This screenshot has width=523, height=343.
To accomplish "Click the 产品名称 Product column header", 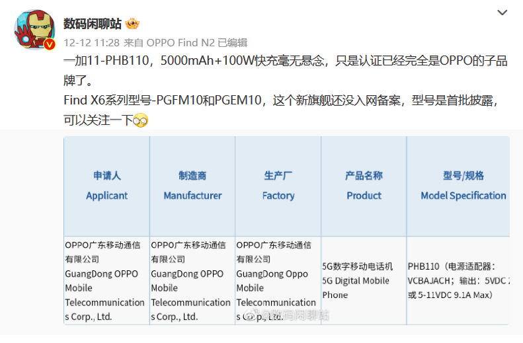I will 364,186.
